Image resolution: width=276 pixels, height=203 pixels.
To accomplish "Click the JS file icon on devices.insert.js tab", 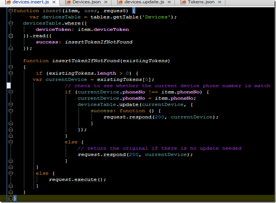I will click(9, 2).
